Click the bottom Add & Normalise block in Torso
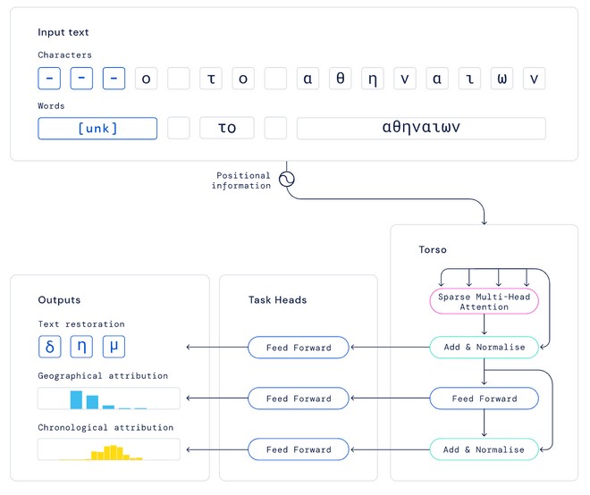 point(484,449)
